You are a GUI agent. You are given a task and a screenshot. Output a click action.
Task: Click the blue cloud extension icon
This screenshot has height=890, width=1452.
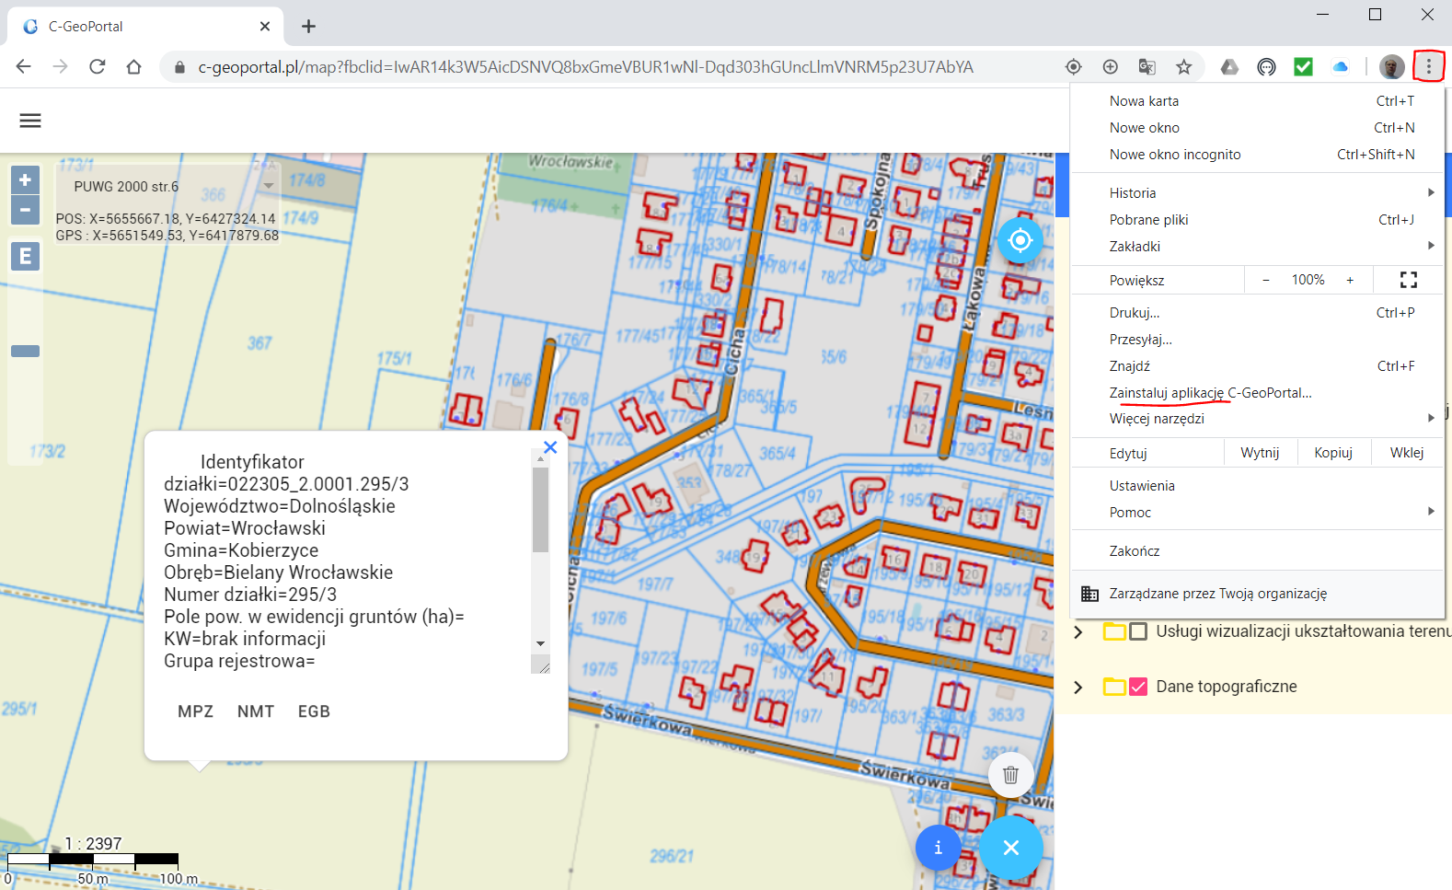click(x=1341, y=66)
